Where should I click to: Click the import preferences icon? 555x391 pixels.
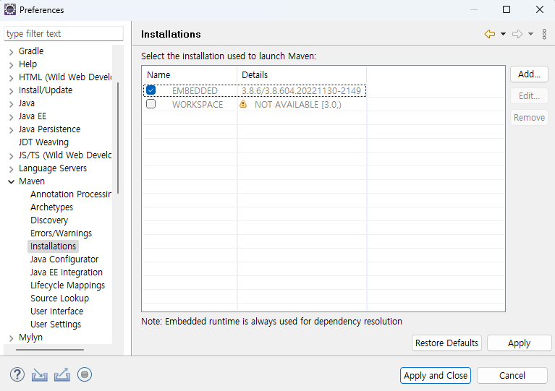[39, 374]
